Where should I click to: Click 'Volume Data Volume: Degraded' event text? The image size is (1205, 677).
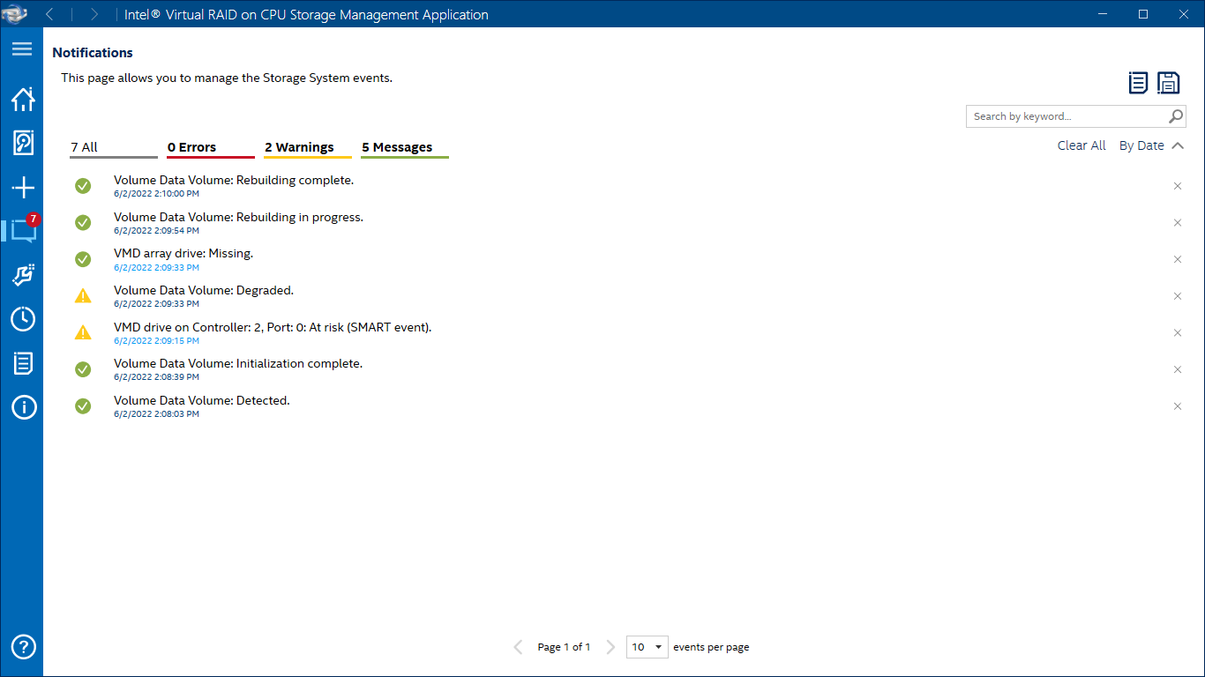204,290
